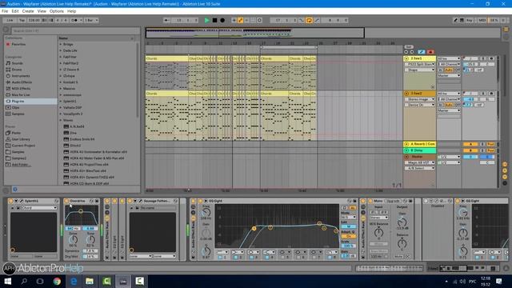Open device chooser dropdown on first Saw track
The width and height of the screenshot is (512, 288).
pos(419,64)
